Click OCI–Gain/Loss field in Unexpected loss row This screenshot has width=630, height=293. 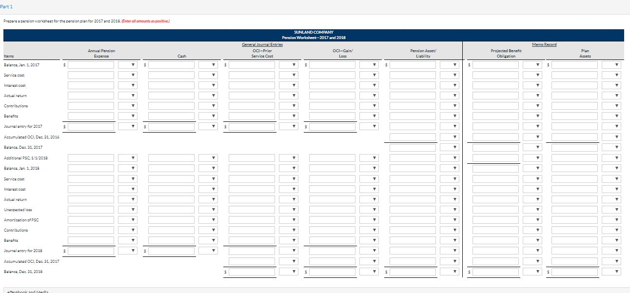(x=332, y=210)
